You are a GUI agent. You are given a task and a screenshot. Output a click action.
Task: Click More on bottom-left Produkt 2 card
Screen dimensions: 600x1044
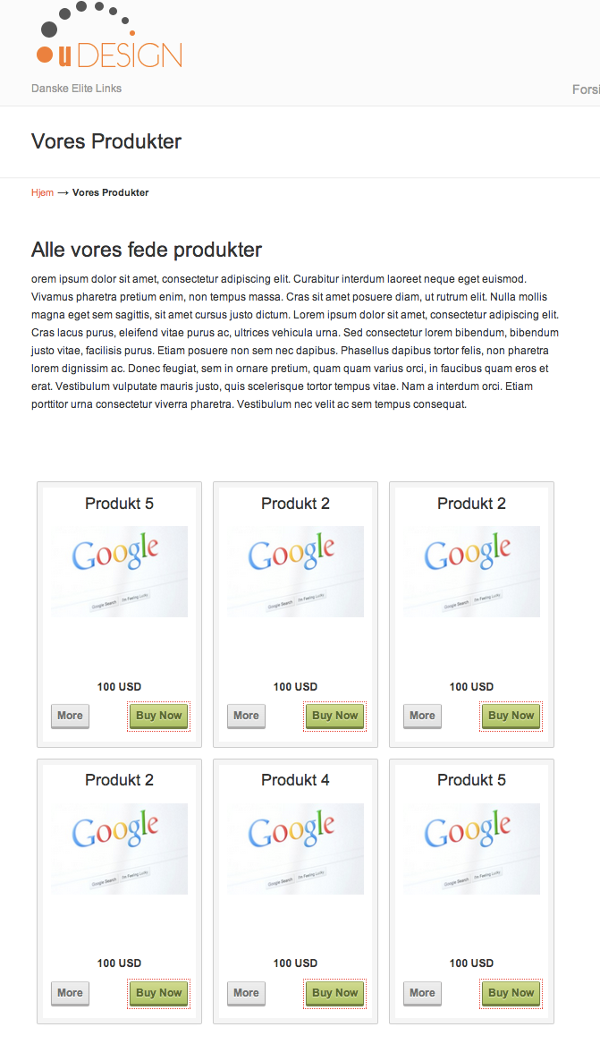(x=70, y=993)
